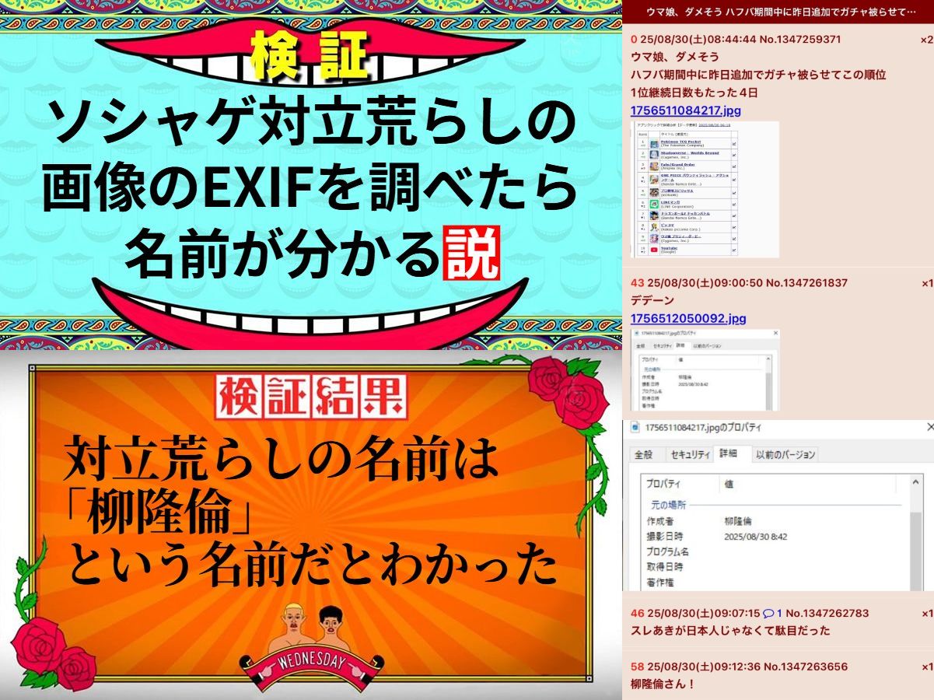The height and width of the screenshot is (700, 934).
Task: Open the セキュリティ tab
Action: click(690, 454)
